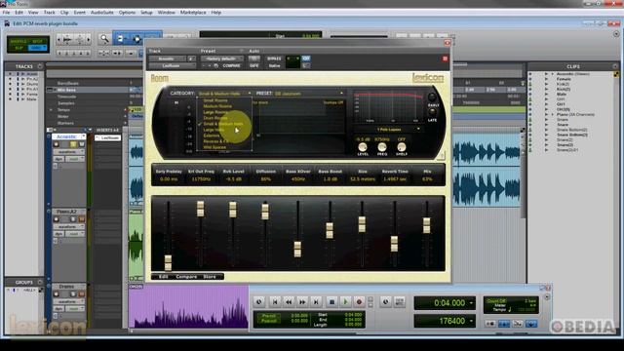The height and width of the screenshot is (351, 624).
Task: Choose Medium Rooms in category list
Action: pos(217,106)
